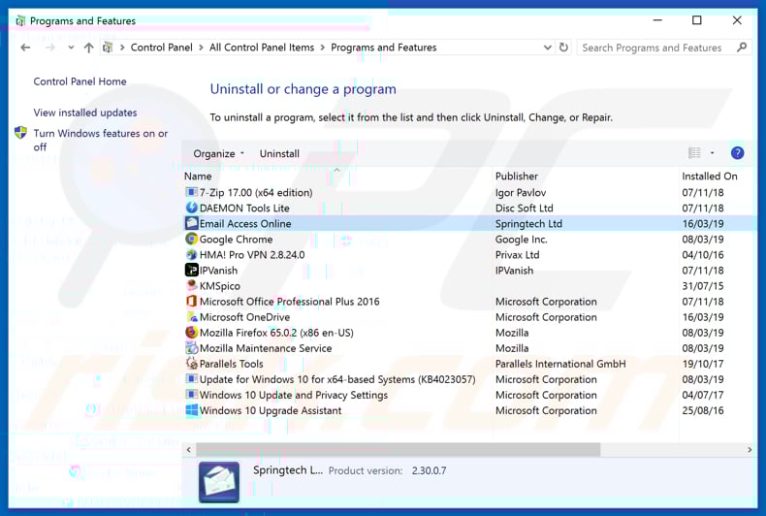Click the scroll left arrow
766x516 pixels.
[189, 449]
